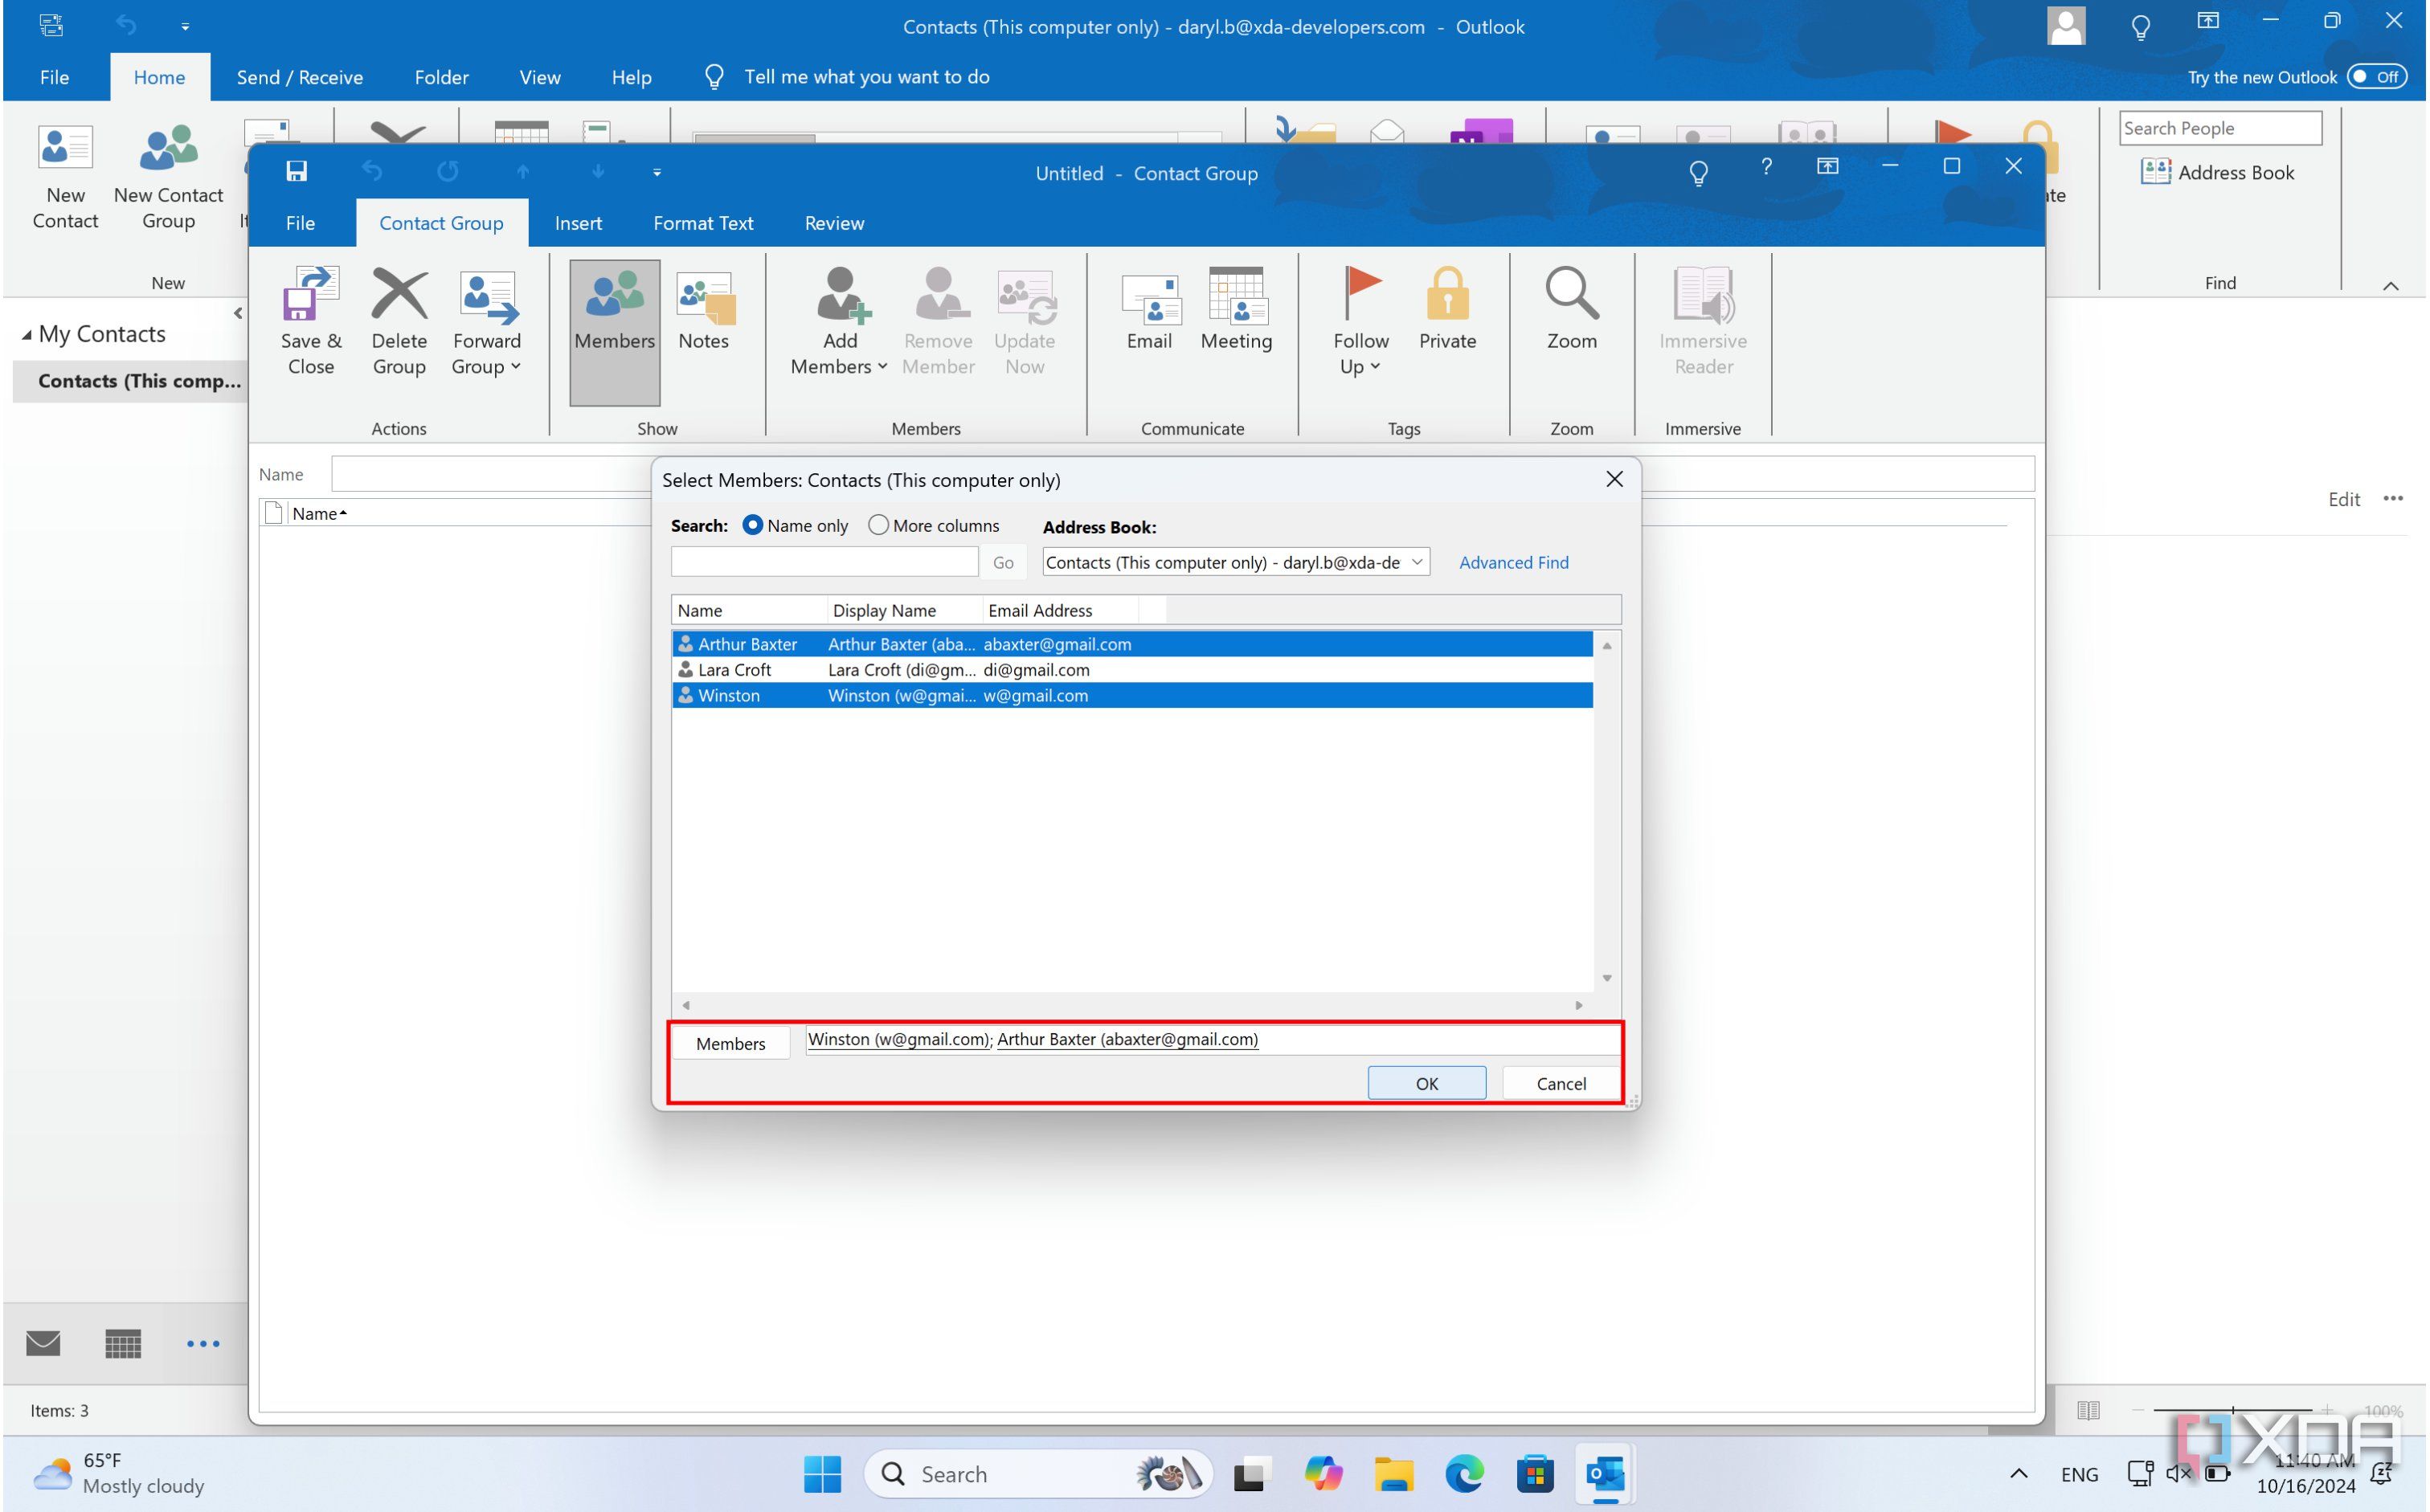Click Save & Close in Contact Group ribbon
Viewport: 2430px width, 1512px height.
(x=311, y=322)
